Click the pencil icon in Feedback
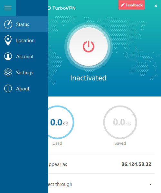 click(x=123, y=5)
